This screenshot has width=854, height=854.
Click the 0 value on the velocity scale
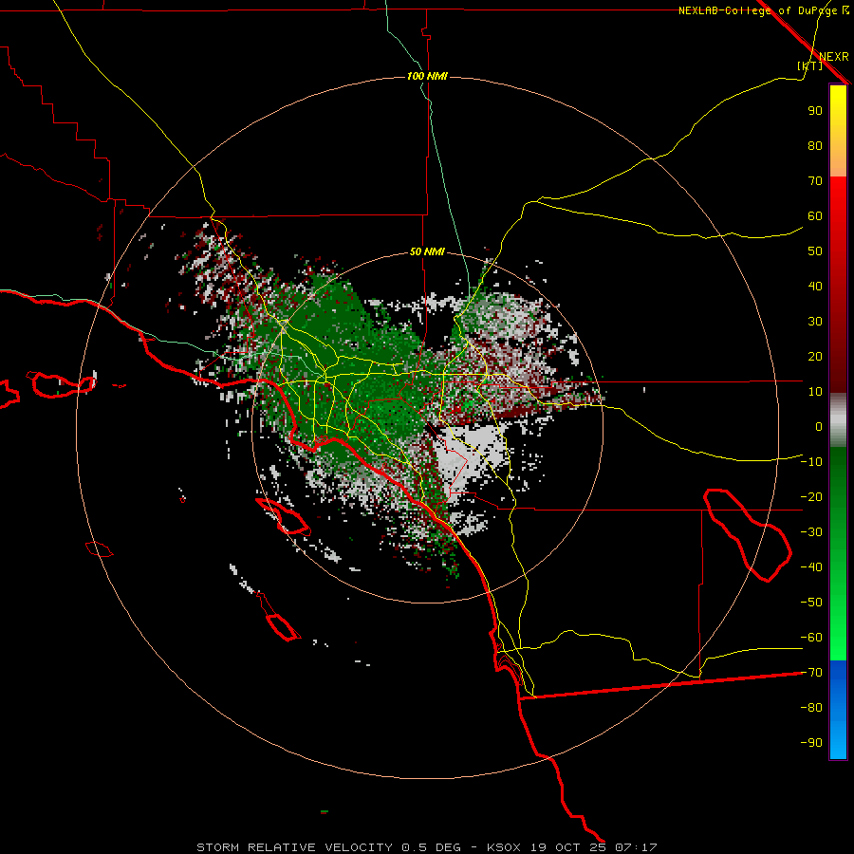(819, 426)
